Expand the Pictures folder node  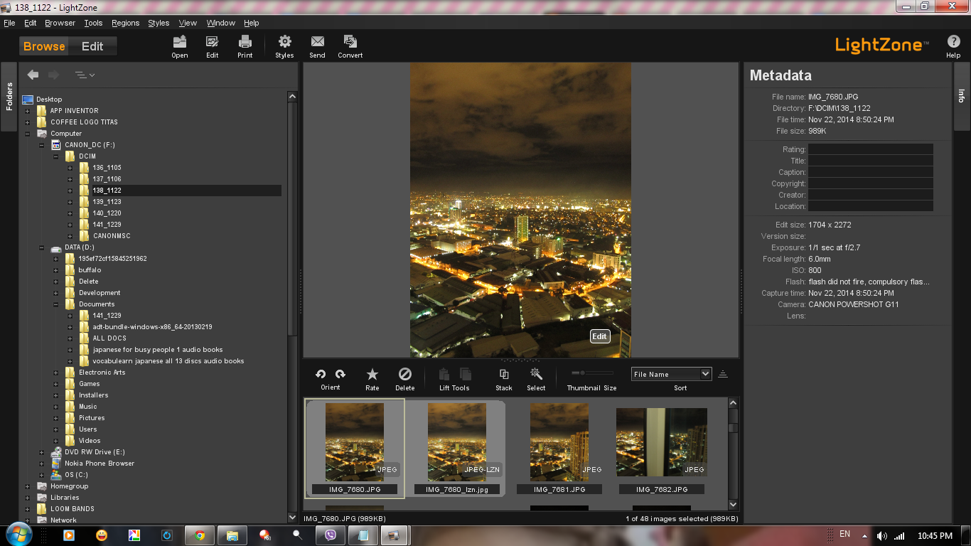56,418
